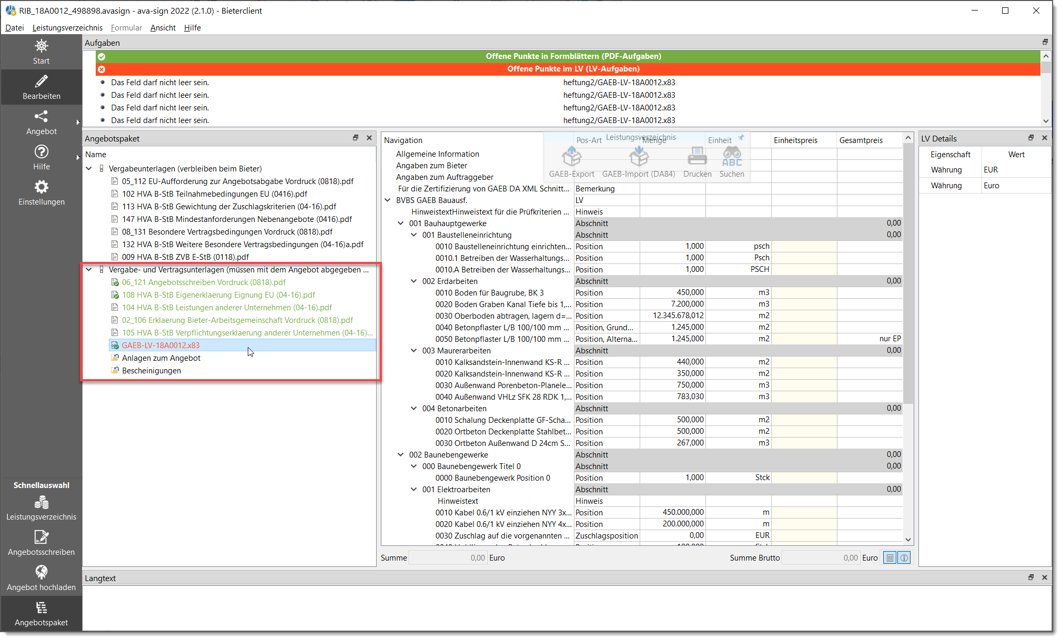
Task: Click the Drucken printer icon
Action: point(697,157)
